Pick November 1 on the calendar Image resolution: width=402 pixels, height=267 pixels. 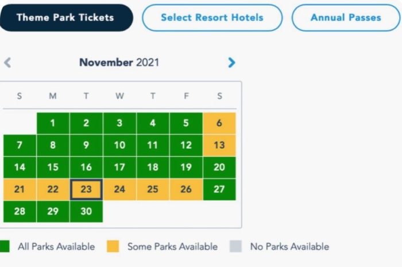pos(53,123)
